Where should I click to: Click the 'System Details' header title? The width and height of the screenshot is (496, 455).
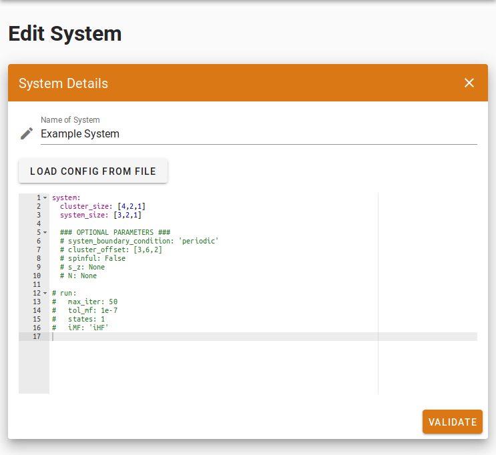click(x=63, y=83)
